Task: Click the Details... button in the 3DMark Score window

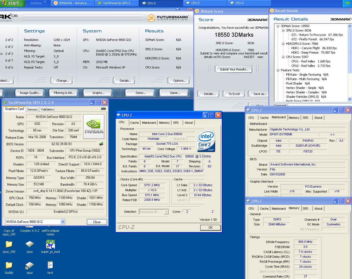Action: [209, 94]
